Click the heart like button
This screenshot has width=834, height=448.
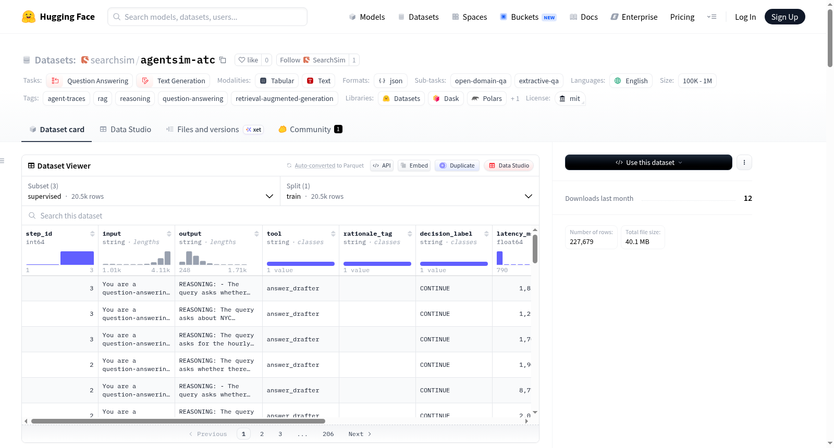point(248,60)
